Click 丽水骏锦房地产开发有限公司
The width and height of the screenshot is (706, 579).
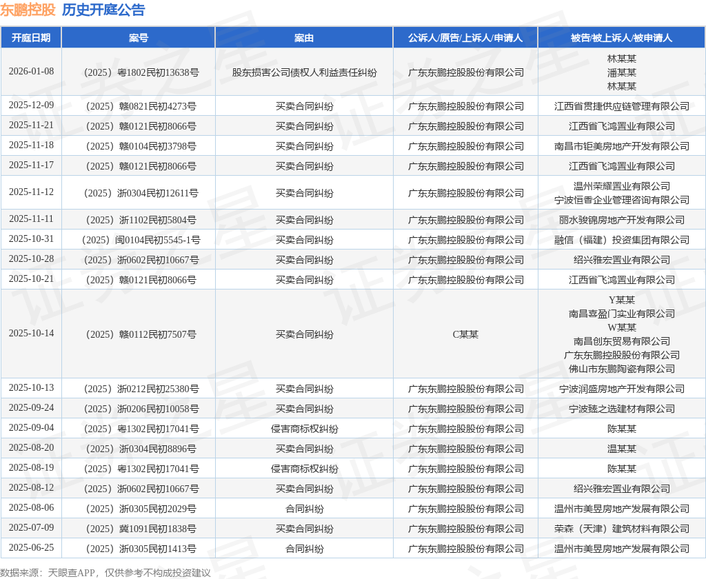click(622, 220)
